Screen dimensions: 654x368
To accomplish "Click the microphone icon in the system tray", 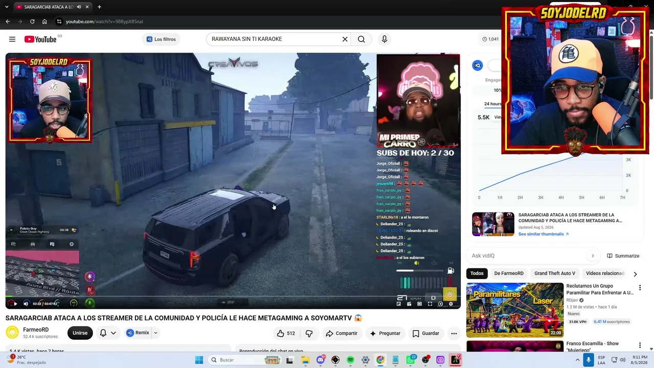I will click(x=589, y=360).
